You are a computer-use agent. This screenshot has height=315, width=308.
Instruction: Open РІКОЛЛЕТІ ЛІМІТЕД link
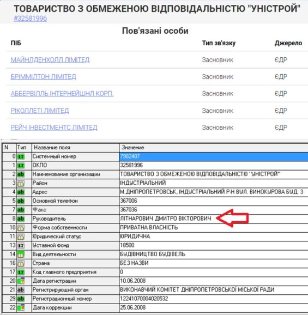pyautogui.click(x=40, y=111)
